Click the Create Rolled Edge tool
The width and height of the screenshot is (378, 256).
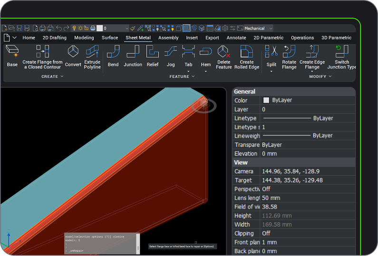[247, 57]
